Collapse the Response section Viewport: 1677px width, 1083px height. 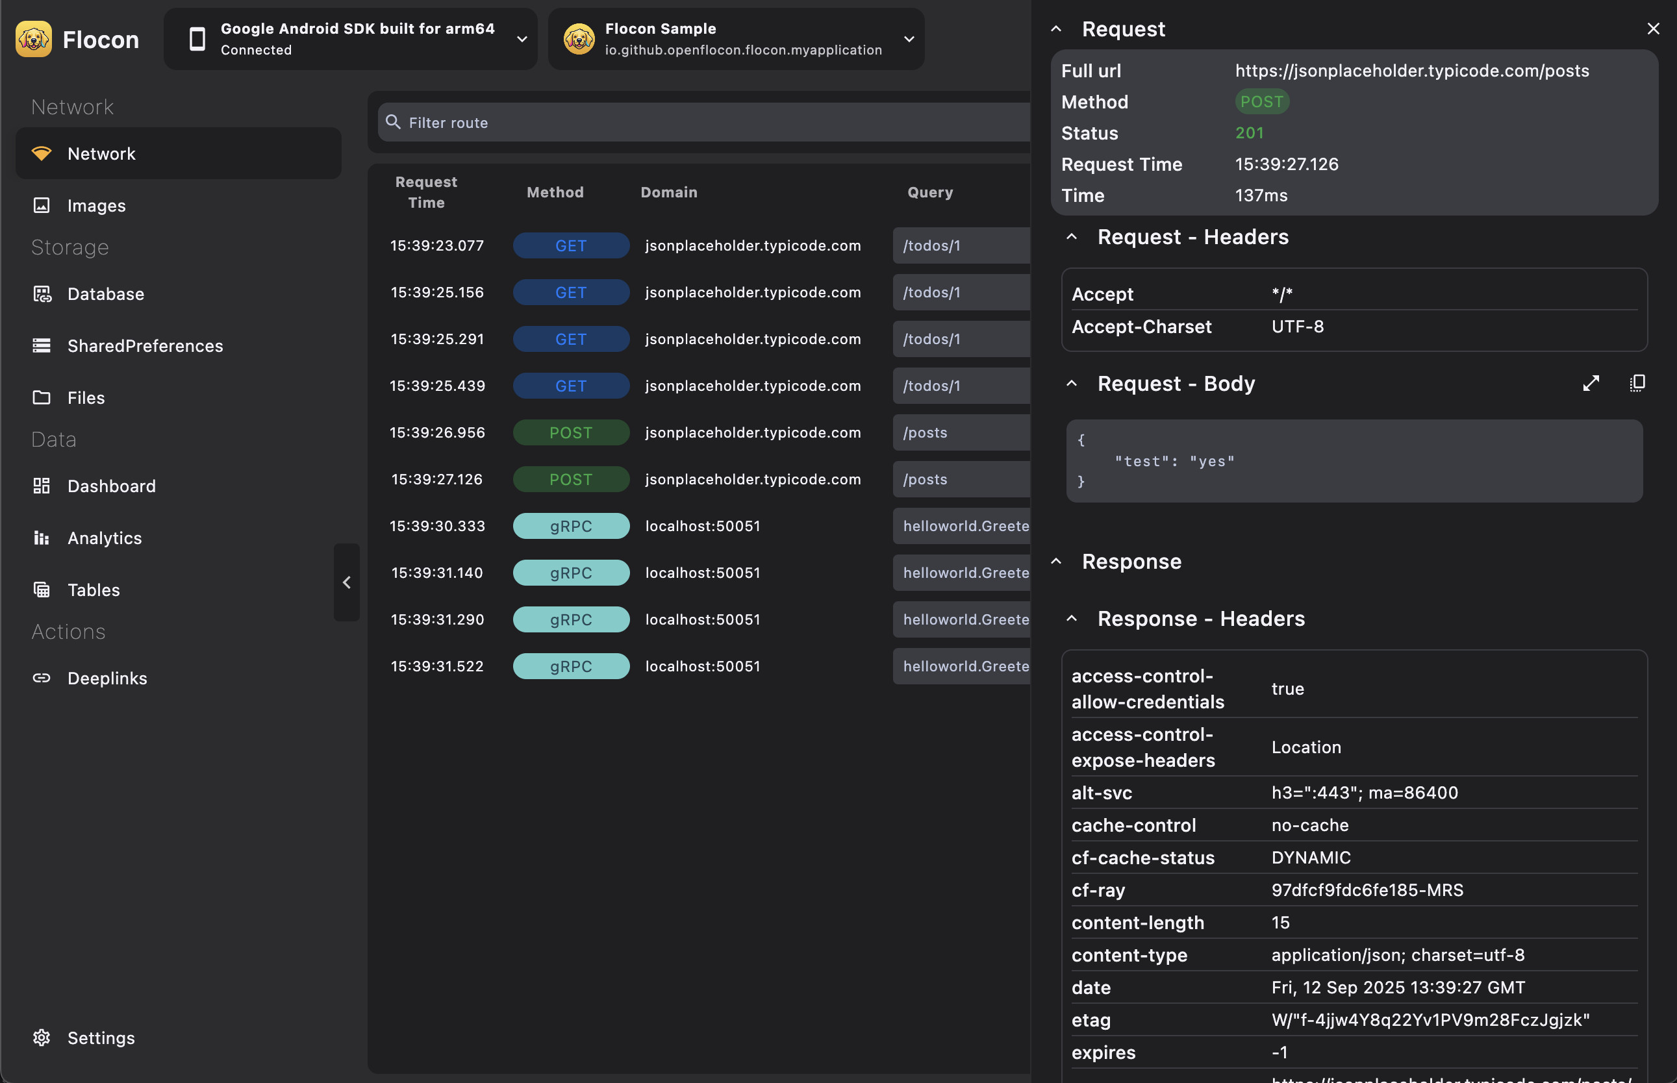tap(1056, 561)
